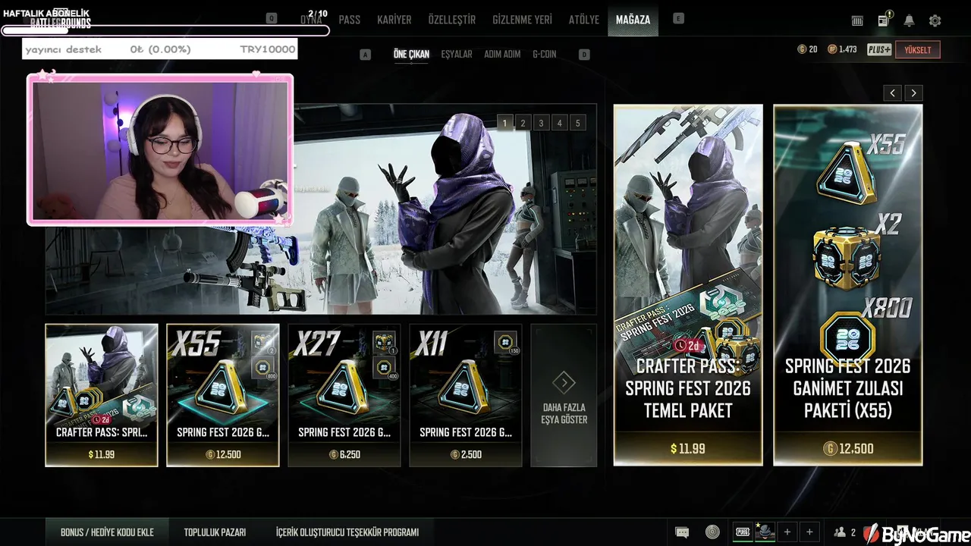The image size is (971, 546).
Task: Click DAHA FAZLA EŞYA GÖSTER tile
Action: [564, 395]
